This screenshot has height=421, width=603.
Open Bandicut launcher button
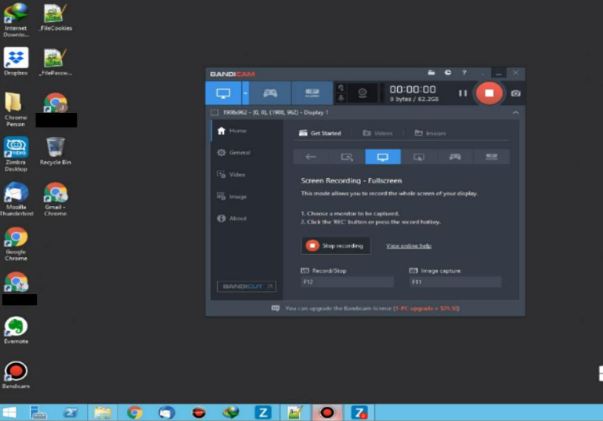(247, 286)
